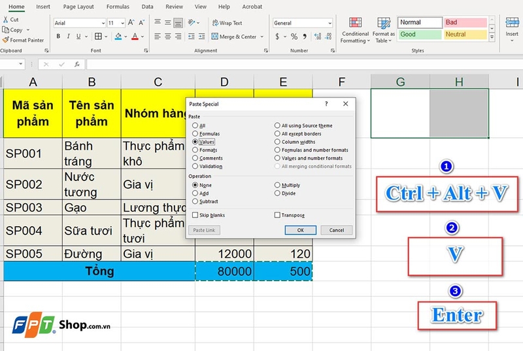The height and width of the screenshot is (351, 523).
Task: Choose Subtract operation
Action: point(205,201)
